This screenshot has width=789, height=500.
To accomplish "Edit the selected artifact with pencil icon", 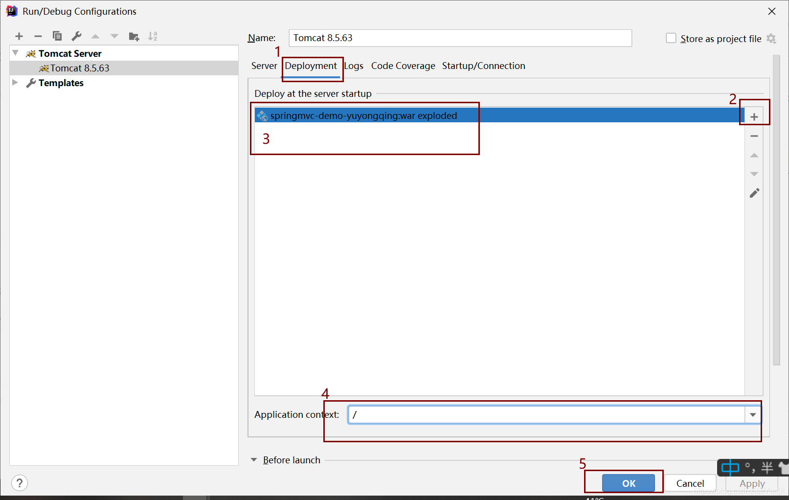I will click(x=754, y=193).
